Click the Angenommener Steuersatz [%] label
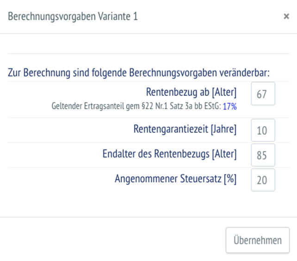 tap(175, 179)
